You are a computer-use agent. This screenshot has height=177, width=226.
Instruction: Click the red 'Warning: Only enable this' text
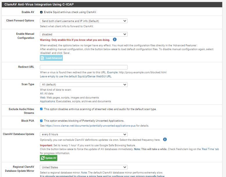tap(75, 40)
